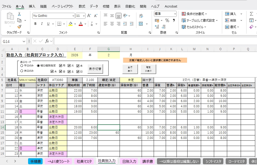Uncheck the 金 checkbox
The width and height of the screenshot is (257, 165).
click(x=60, y=71)
